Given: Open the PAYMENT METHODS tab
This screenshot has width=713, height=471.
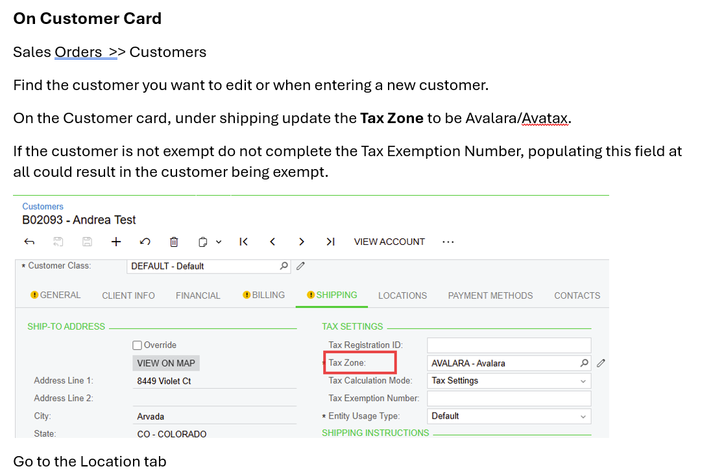Looking at the screenshot, I should tap(490, 295).
